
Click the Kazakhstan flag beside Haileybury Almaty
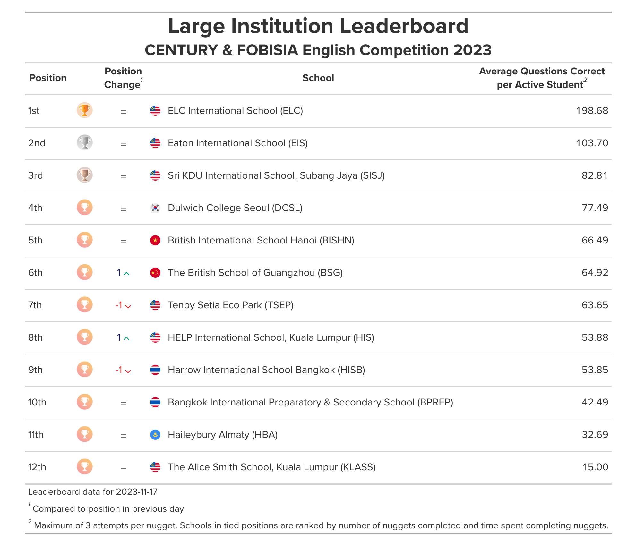(155, 435)
